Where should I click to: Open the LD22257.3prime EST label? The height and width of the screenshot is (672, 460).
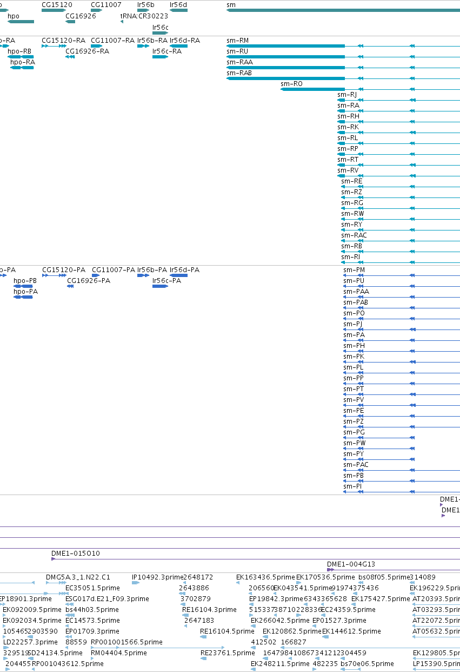click(30, 642)
